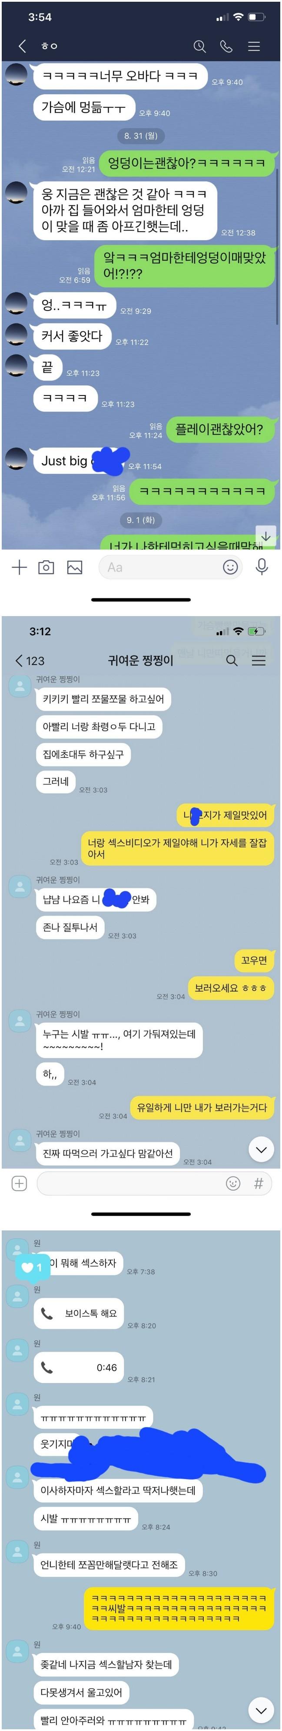The width and height of the screenshot is (282, 1731).
Task: Go back to the 123 chat list
Action: click(x=30, y=661)
